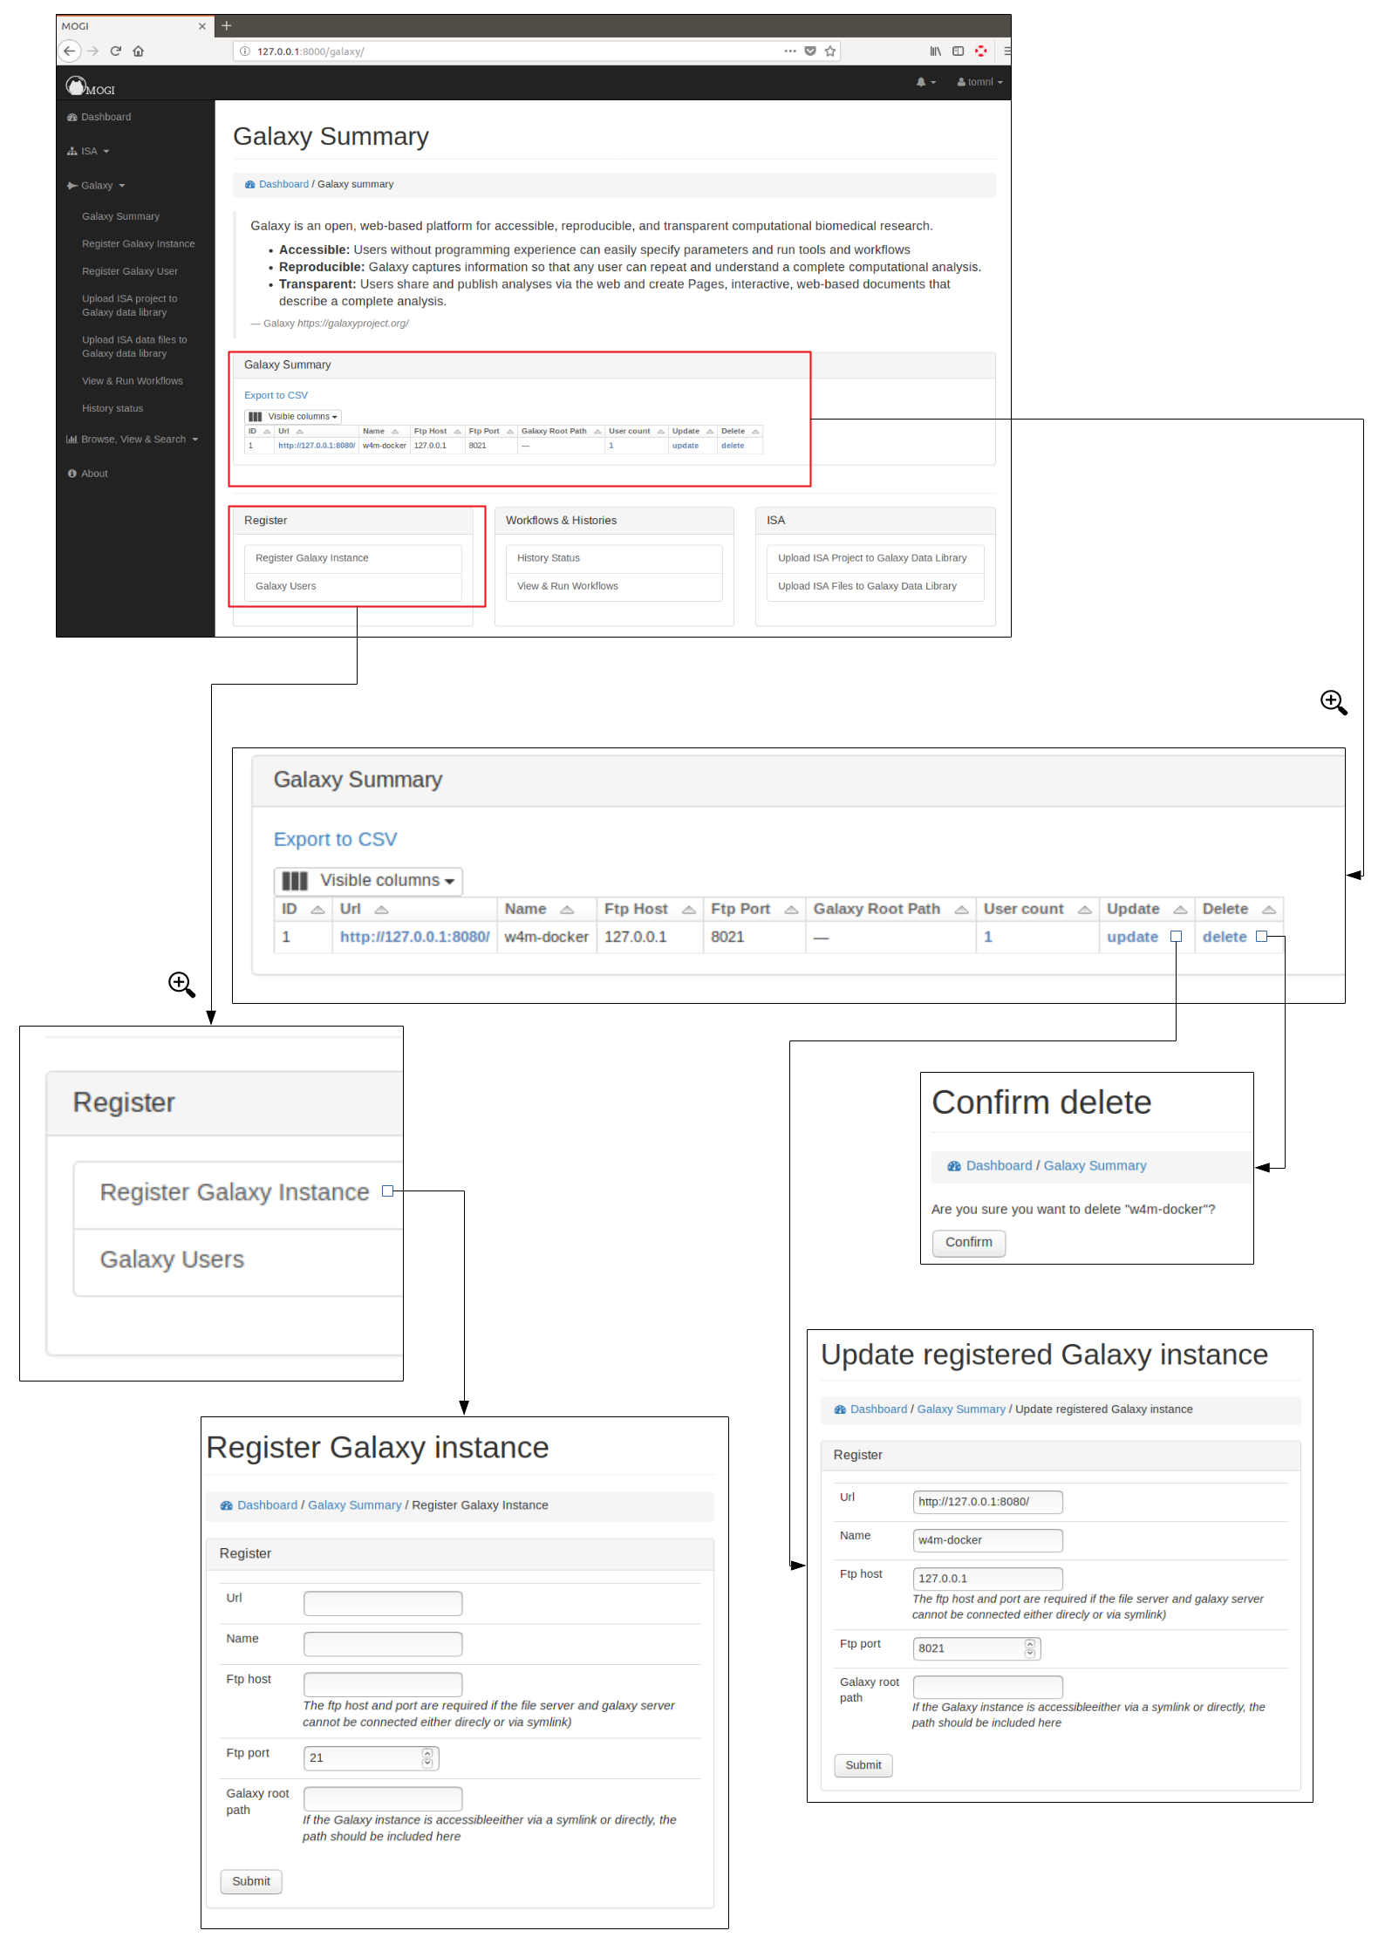
Task: Click Export to CSV in the browser window
Action: pos(276,395)
